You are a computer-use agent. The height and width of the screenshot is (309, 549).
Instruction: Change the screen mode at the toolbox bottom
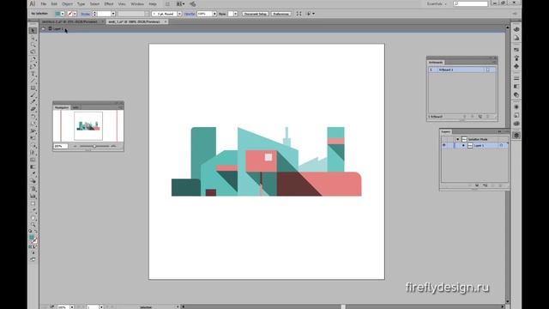pos(33,259)
